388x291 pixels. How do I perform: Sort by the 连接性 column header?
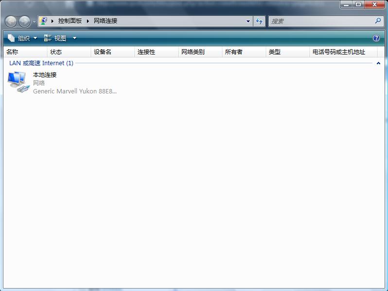coord(157,52)
